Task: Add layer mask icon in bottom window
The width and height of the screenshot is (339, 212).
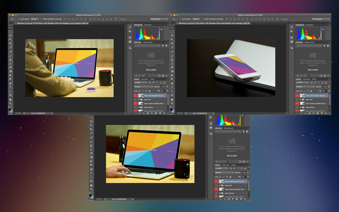Action: click(x=229, y=199)
